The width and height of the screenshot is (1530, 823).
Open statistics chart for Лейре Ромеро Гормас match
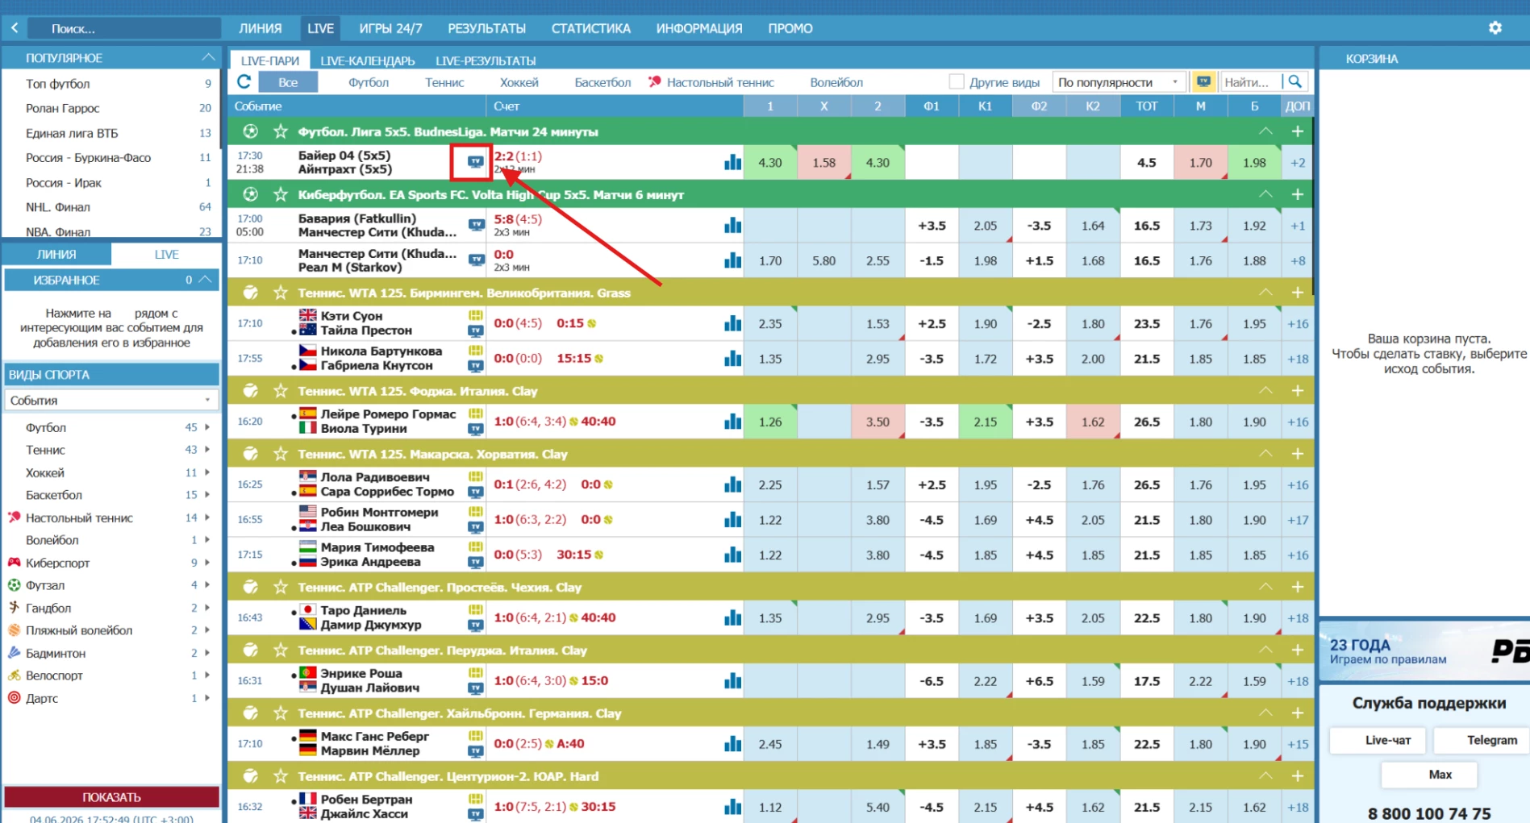pos(732,422)
